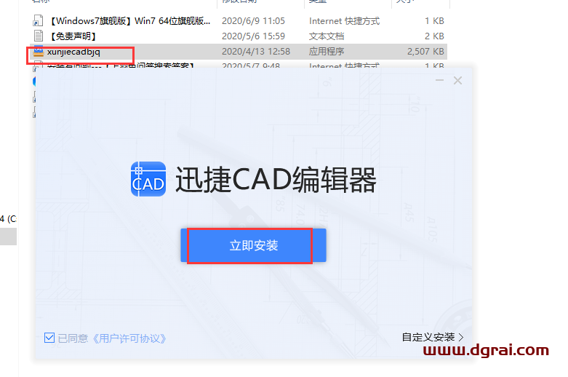The width and height of the screenshot is (568, 377).
Task: Click the date 2020/5/6 15:59 cell
Action: click(253, 36)
